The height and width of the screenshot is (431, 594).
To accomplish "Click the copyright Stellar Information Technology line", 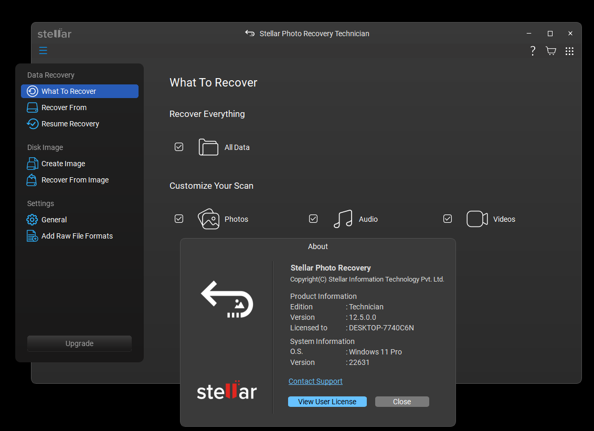I will coord(367,279).
